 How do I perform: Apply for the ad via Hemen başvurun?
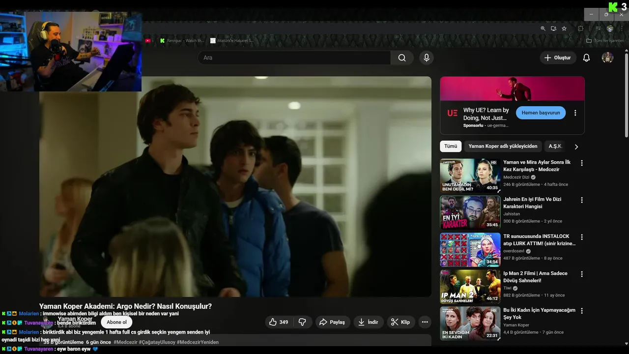541,113
